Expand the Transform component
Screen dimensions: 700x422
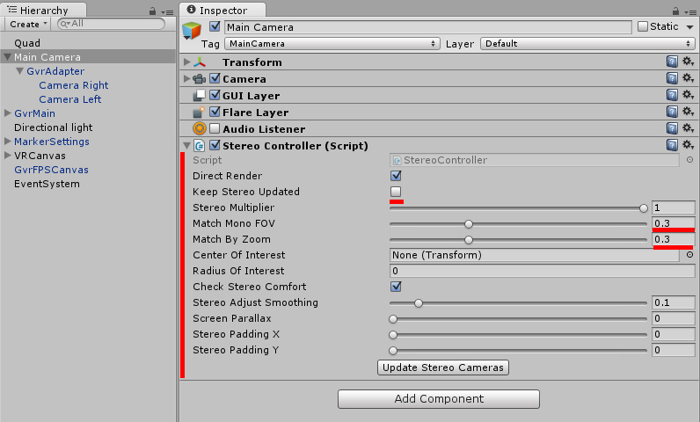[187, 62]
